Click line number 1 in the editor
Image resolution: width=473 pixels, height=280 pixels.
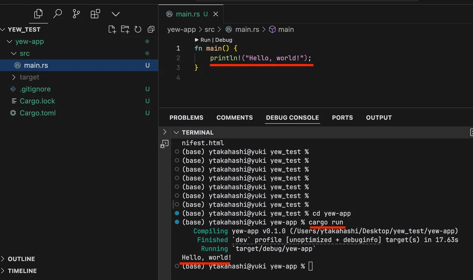tap(178, 48)
